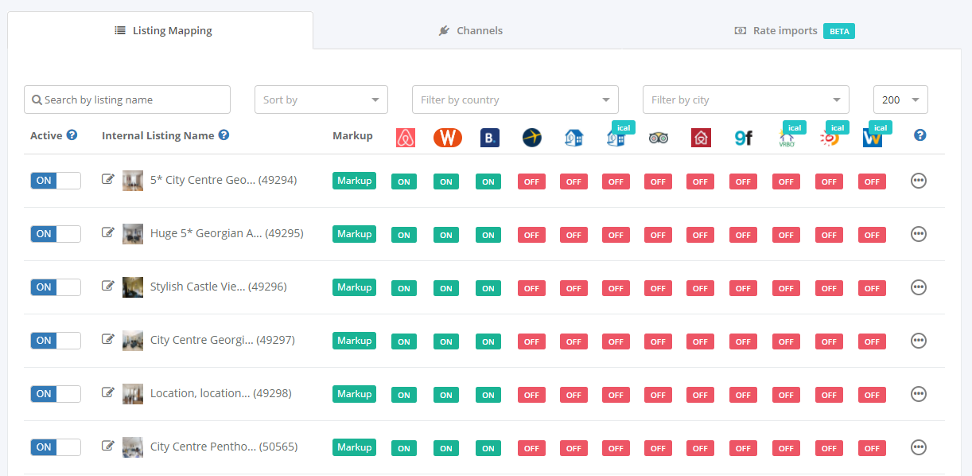Switch to the Channels tab
This screenshot has height=476, width=972.
(x=470, y=31)
